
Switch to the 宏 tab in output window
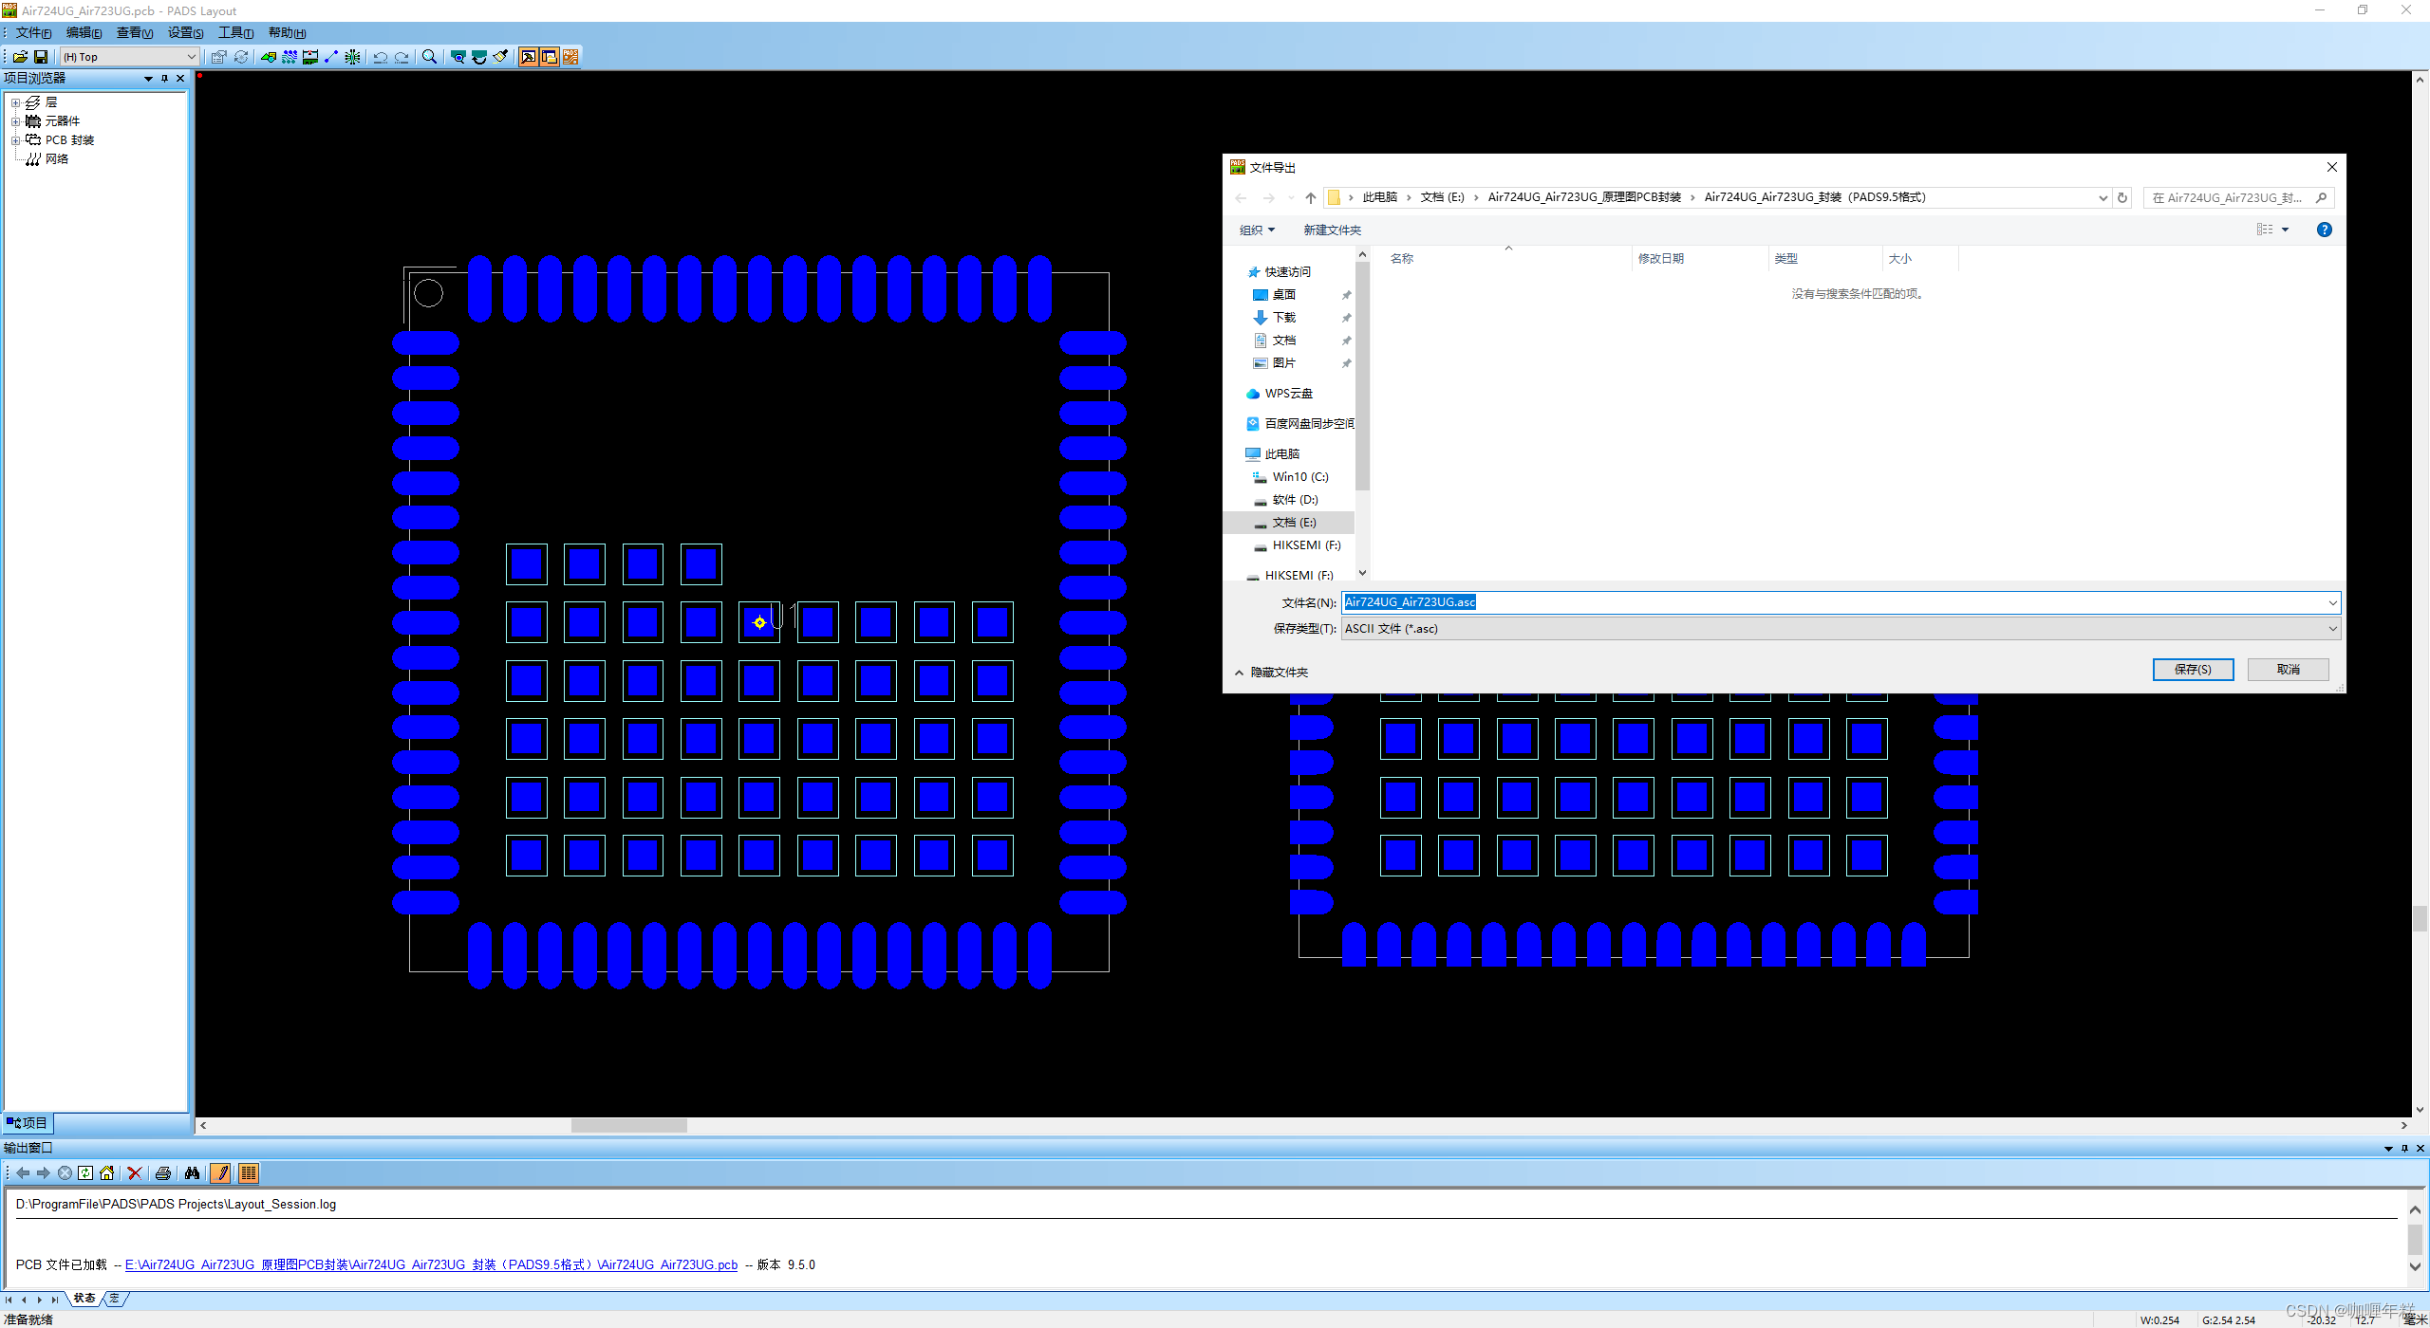coord(115,1299)
